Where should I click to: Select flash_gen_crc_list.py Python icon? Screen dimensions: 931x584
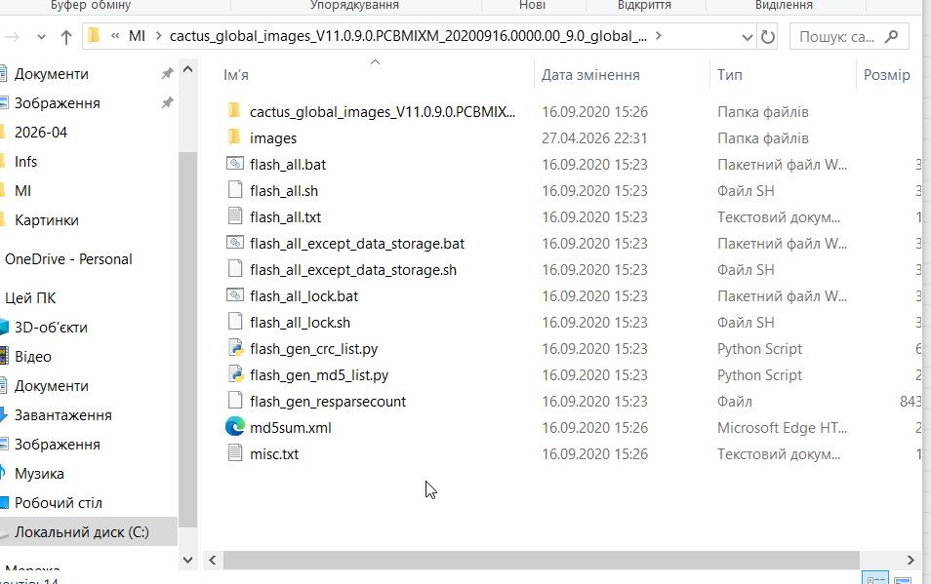tap(236, 348)
